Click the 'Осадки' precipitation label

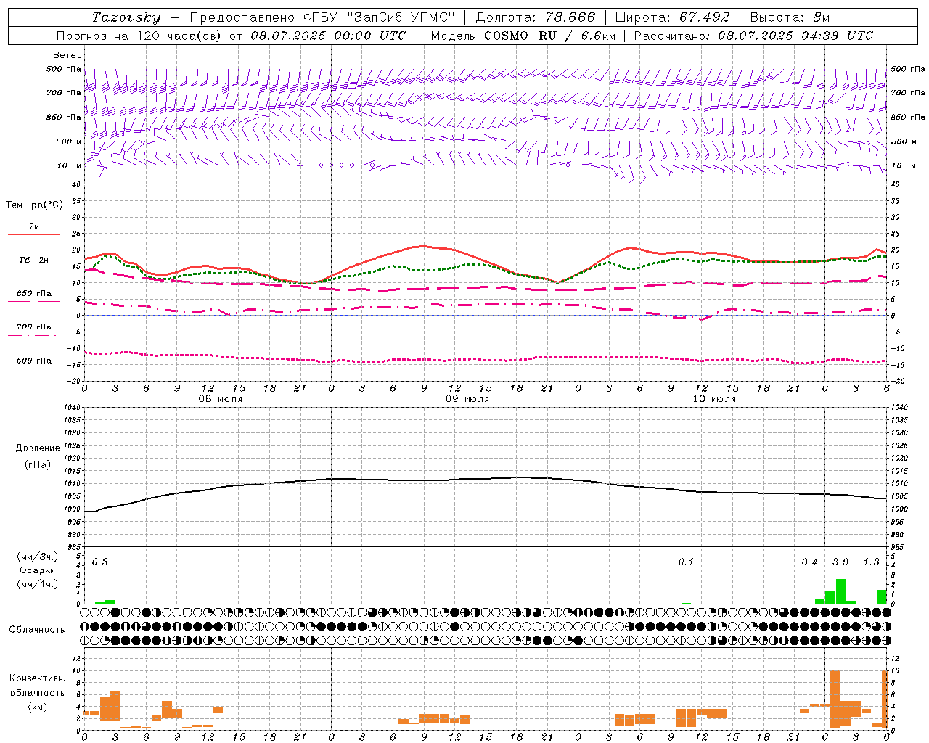37,570
